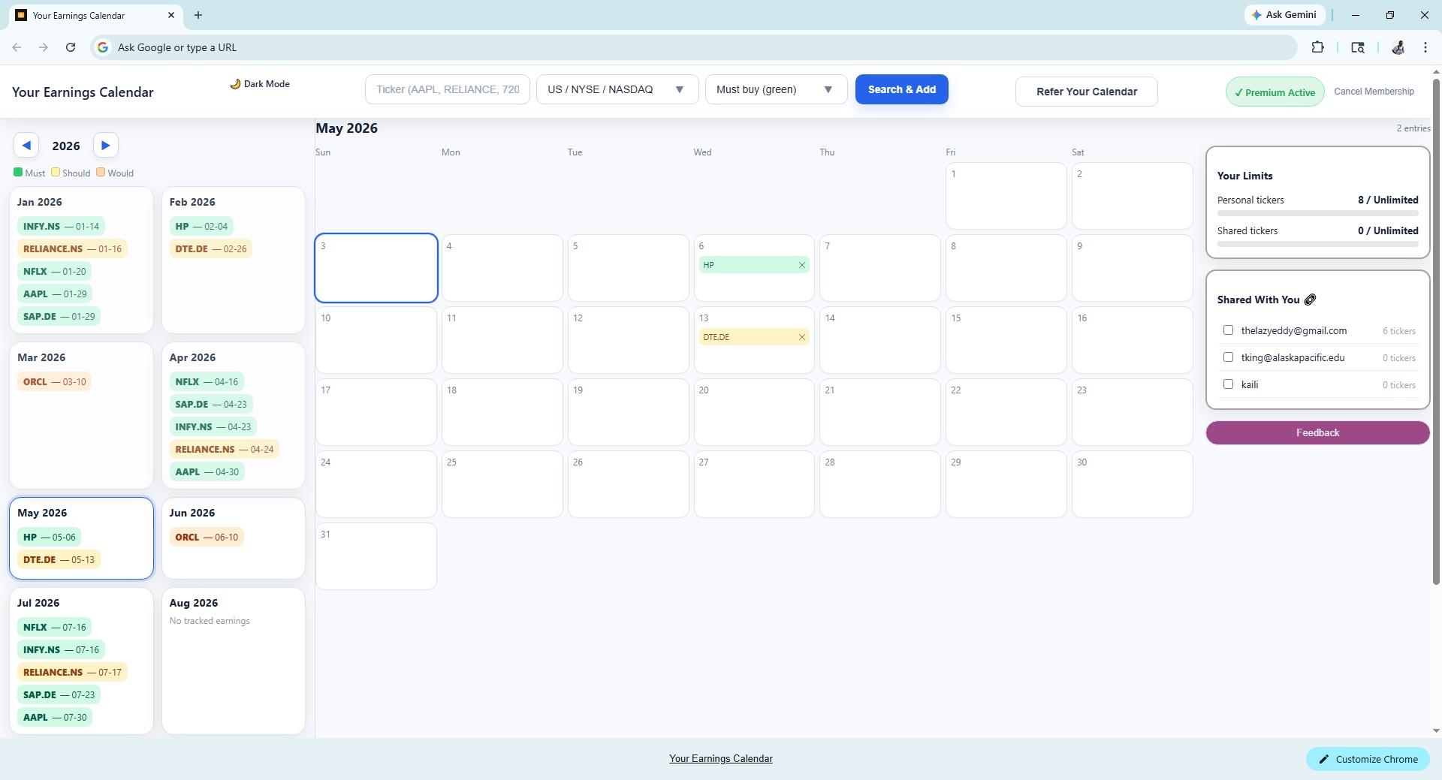Image resolution: width=1442 pixels, height=780 pixels.
Task: Open the search-tabs icon beside extensions
Action: tap(1358, 47)
